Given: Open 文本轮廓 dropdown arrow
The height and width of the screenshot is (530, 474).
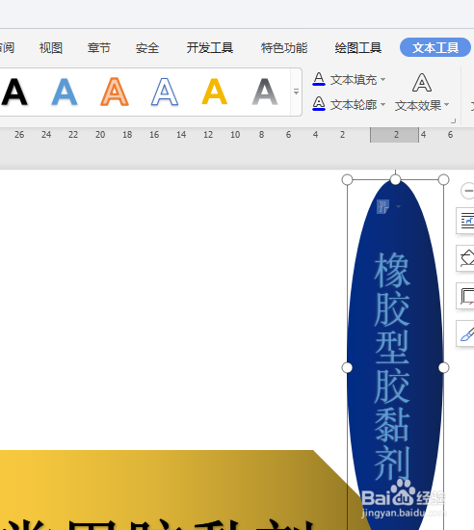Looking at the screenshot, I should [382, 104].
